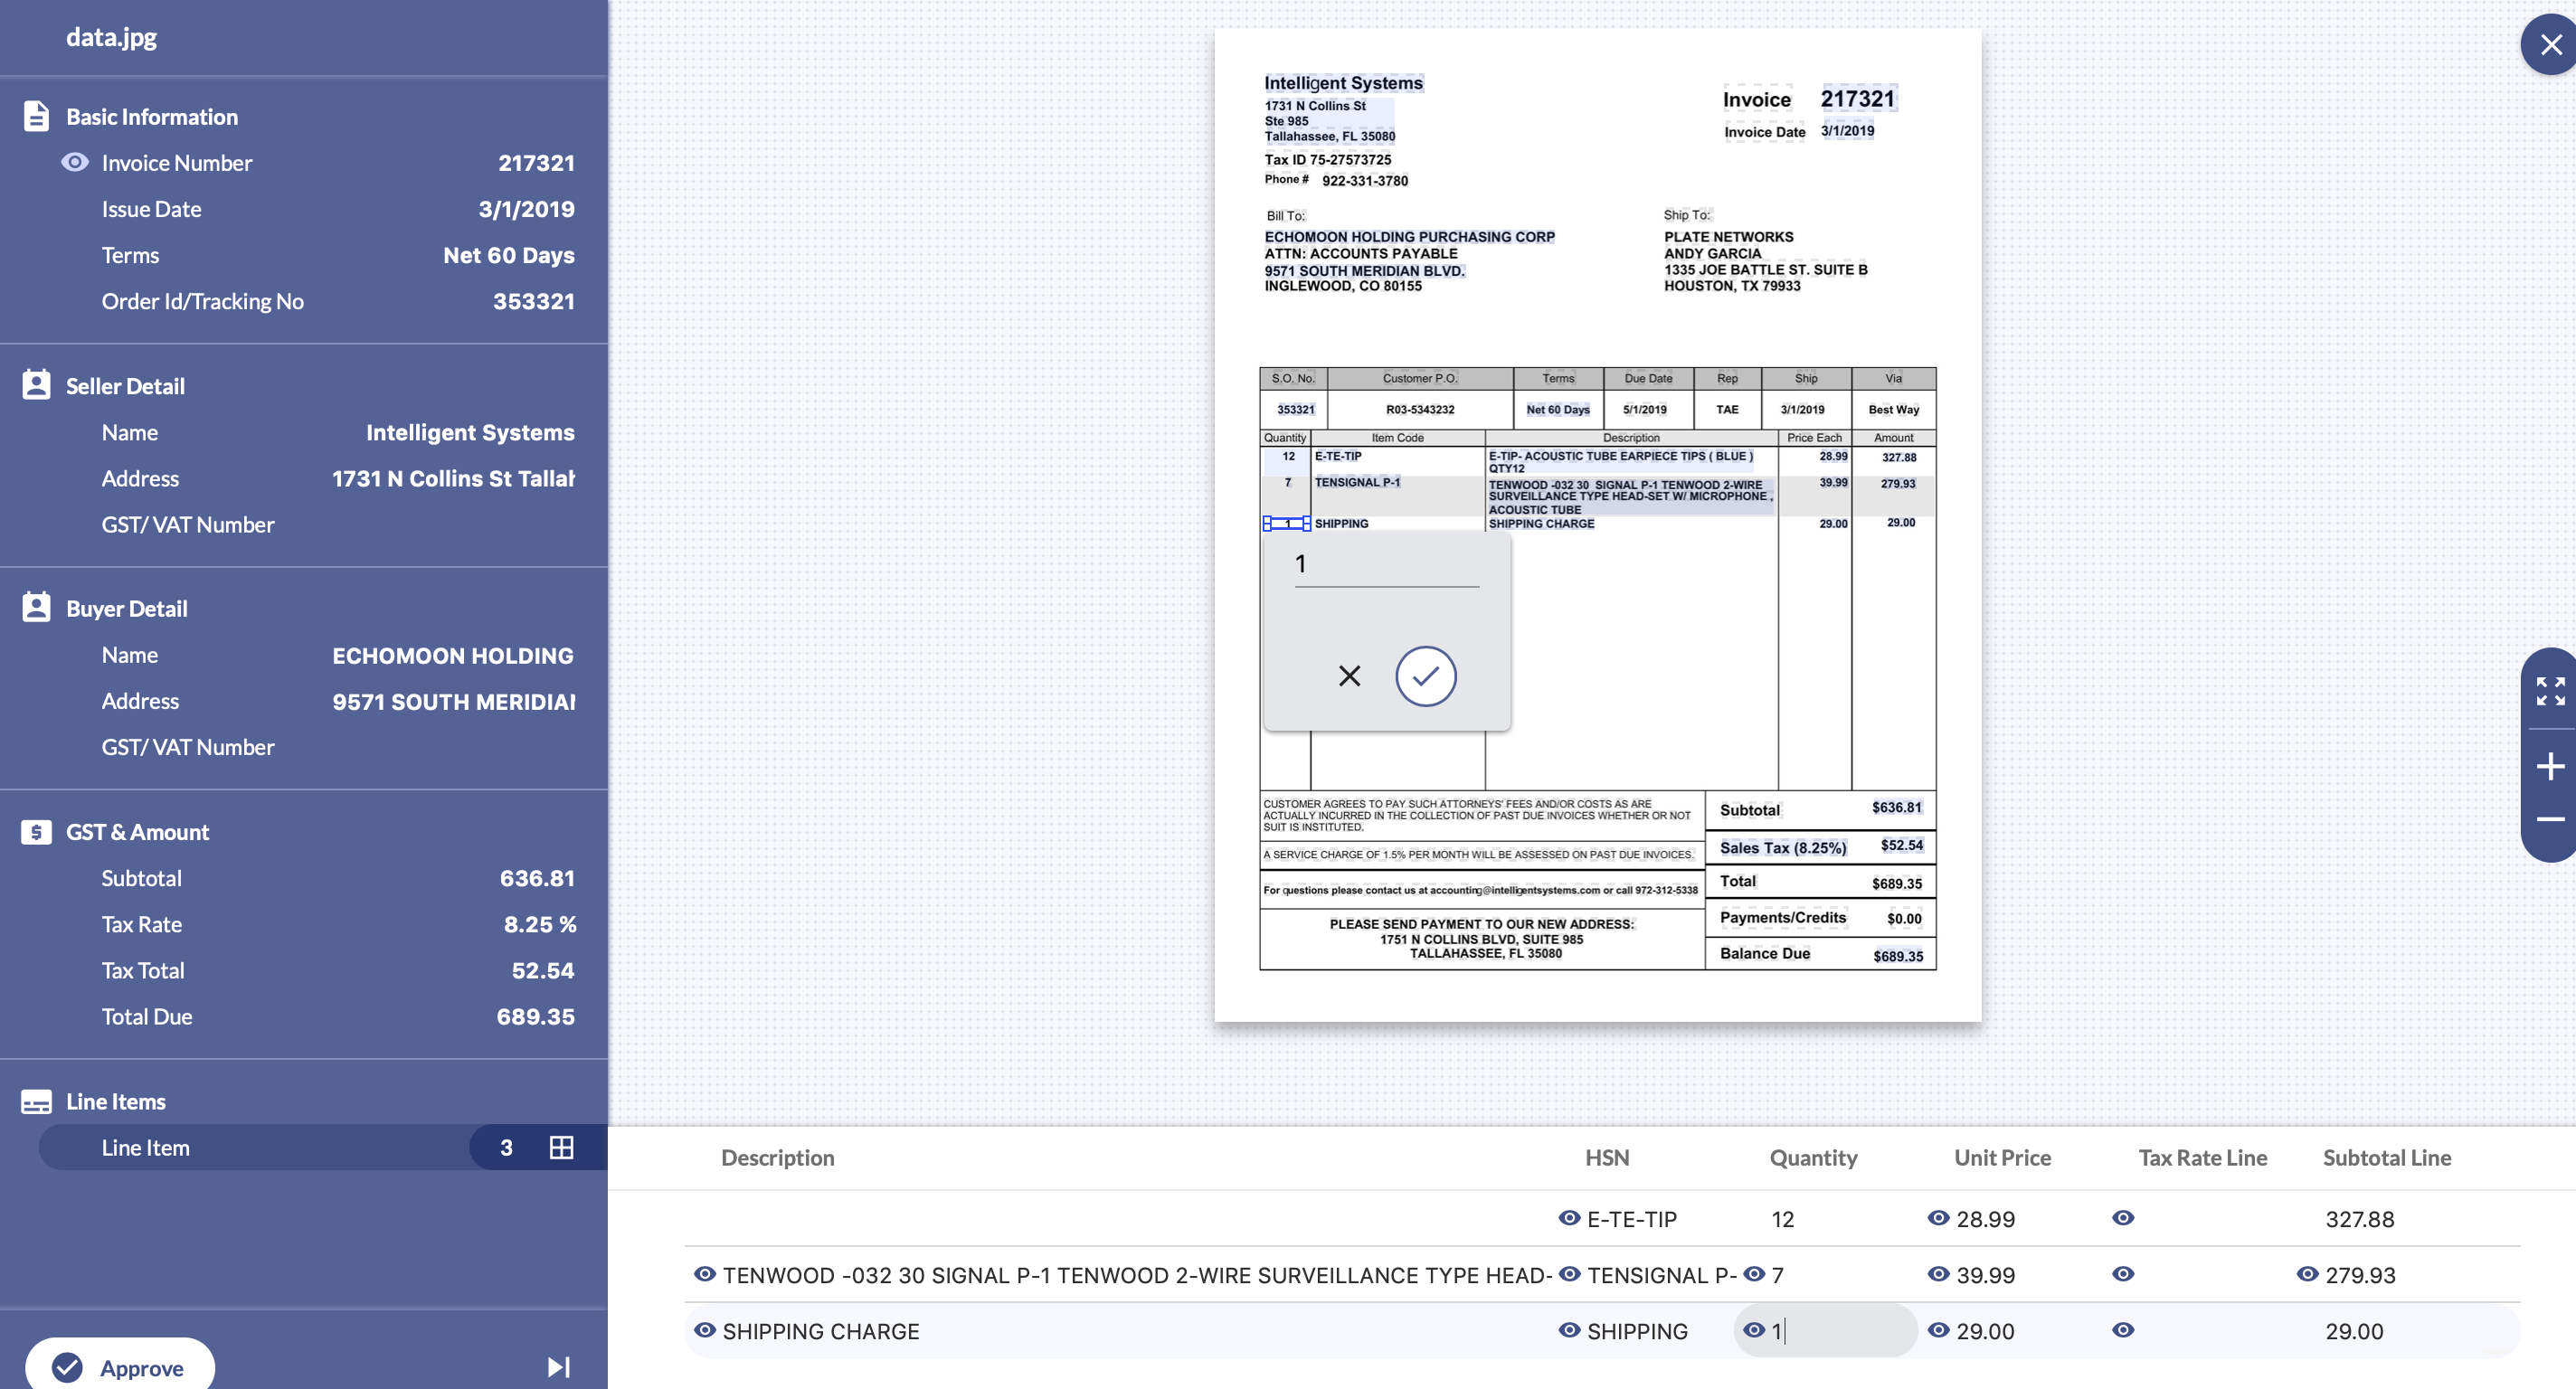
Task: Click the Unit Price column header
Action: pyautogui.click(x=2002, y=1157)
